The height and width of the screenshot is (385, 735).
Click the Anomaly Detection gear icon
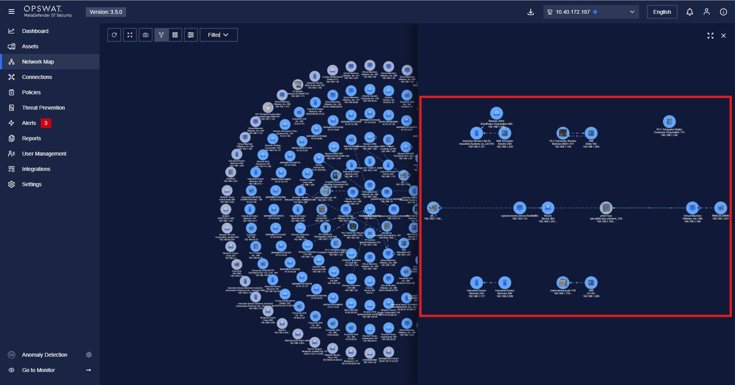[x=89, y=355]
